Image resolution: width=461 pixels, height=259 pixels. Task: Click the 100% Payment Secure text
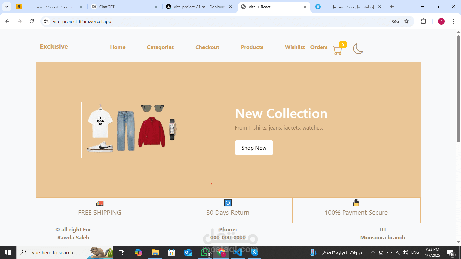[x=356, y=213]
